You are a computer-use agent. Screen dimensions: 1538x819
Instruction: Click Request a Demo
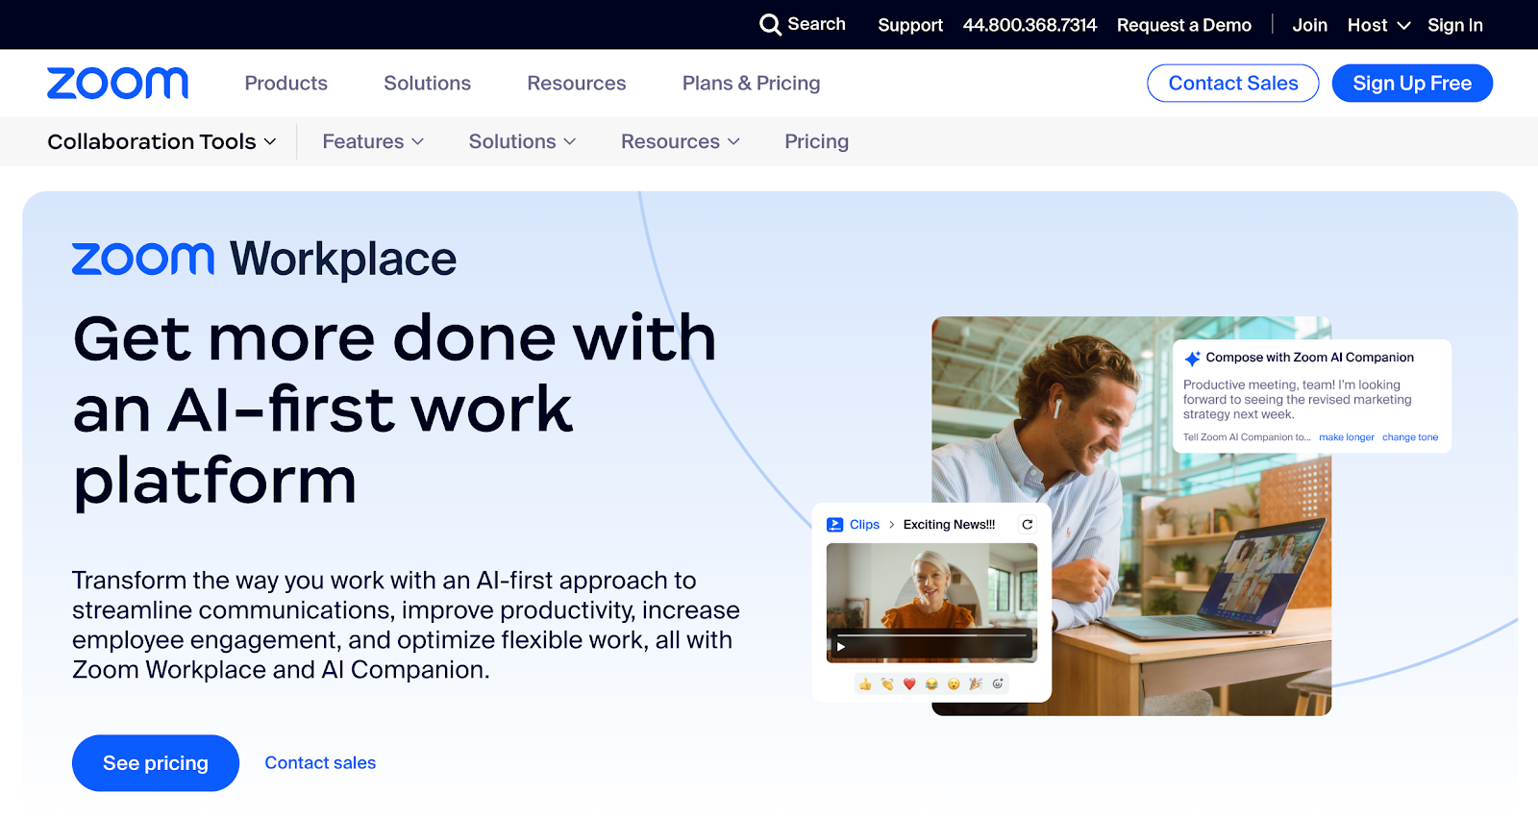[1184, 25]
